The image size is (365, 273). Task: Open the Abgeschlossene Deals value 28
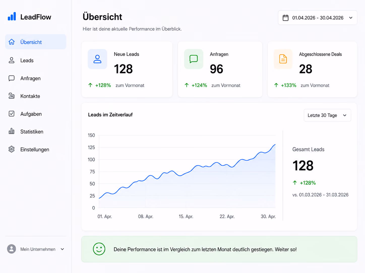click(306, 69)
